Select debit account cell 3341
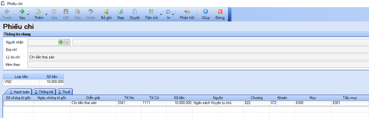 (x=129, y=103)
